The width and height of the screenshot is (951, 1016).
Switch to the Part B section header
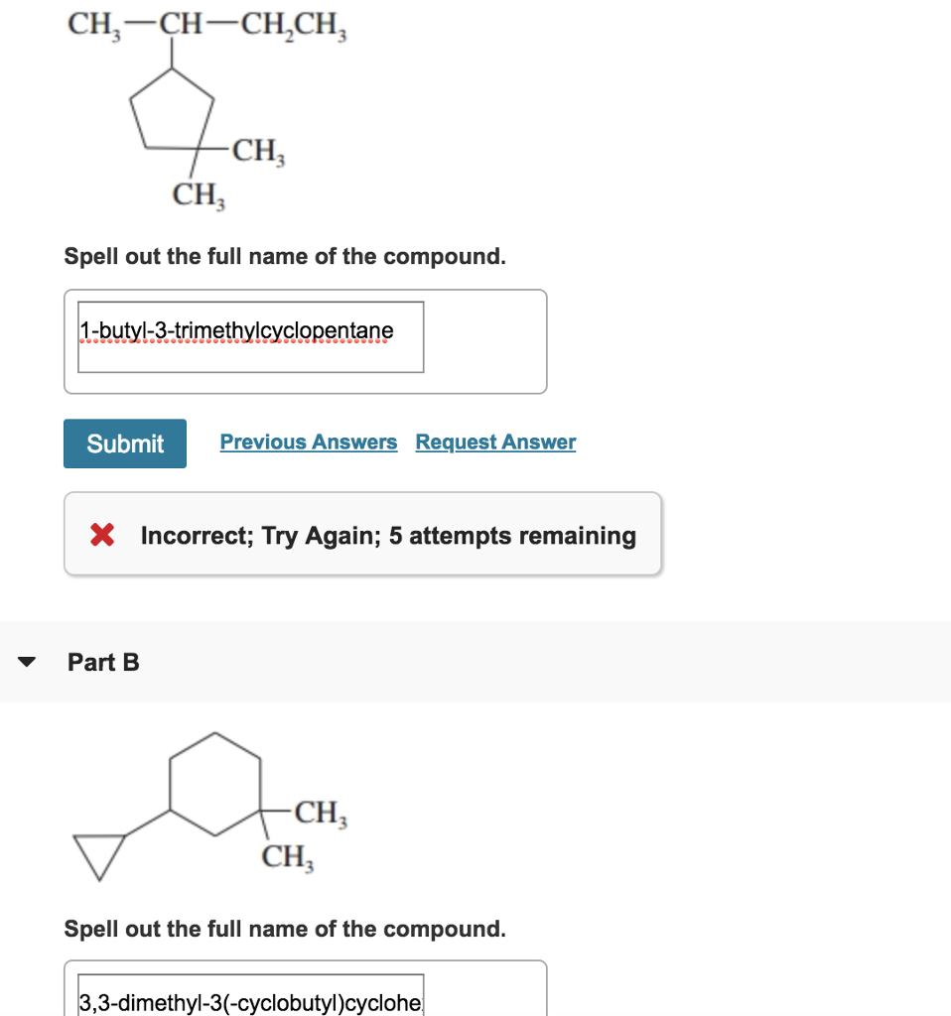point(101,662)
